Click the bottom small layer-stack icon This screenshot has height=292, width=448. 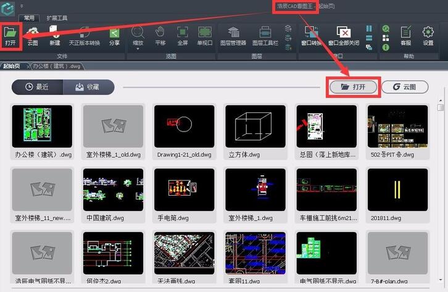(x=288, y=47)
